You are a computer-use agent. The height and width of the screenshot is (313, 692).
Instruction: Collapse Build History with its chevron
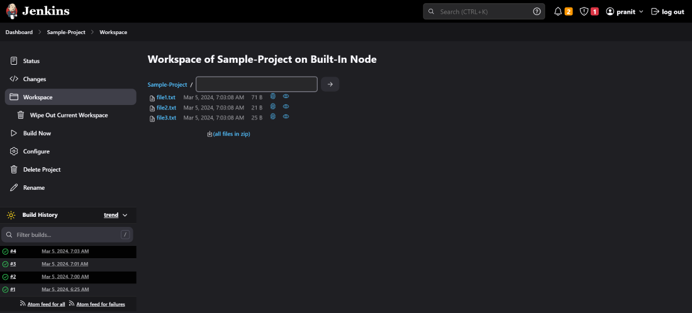click(x=125, y=215)
